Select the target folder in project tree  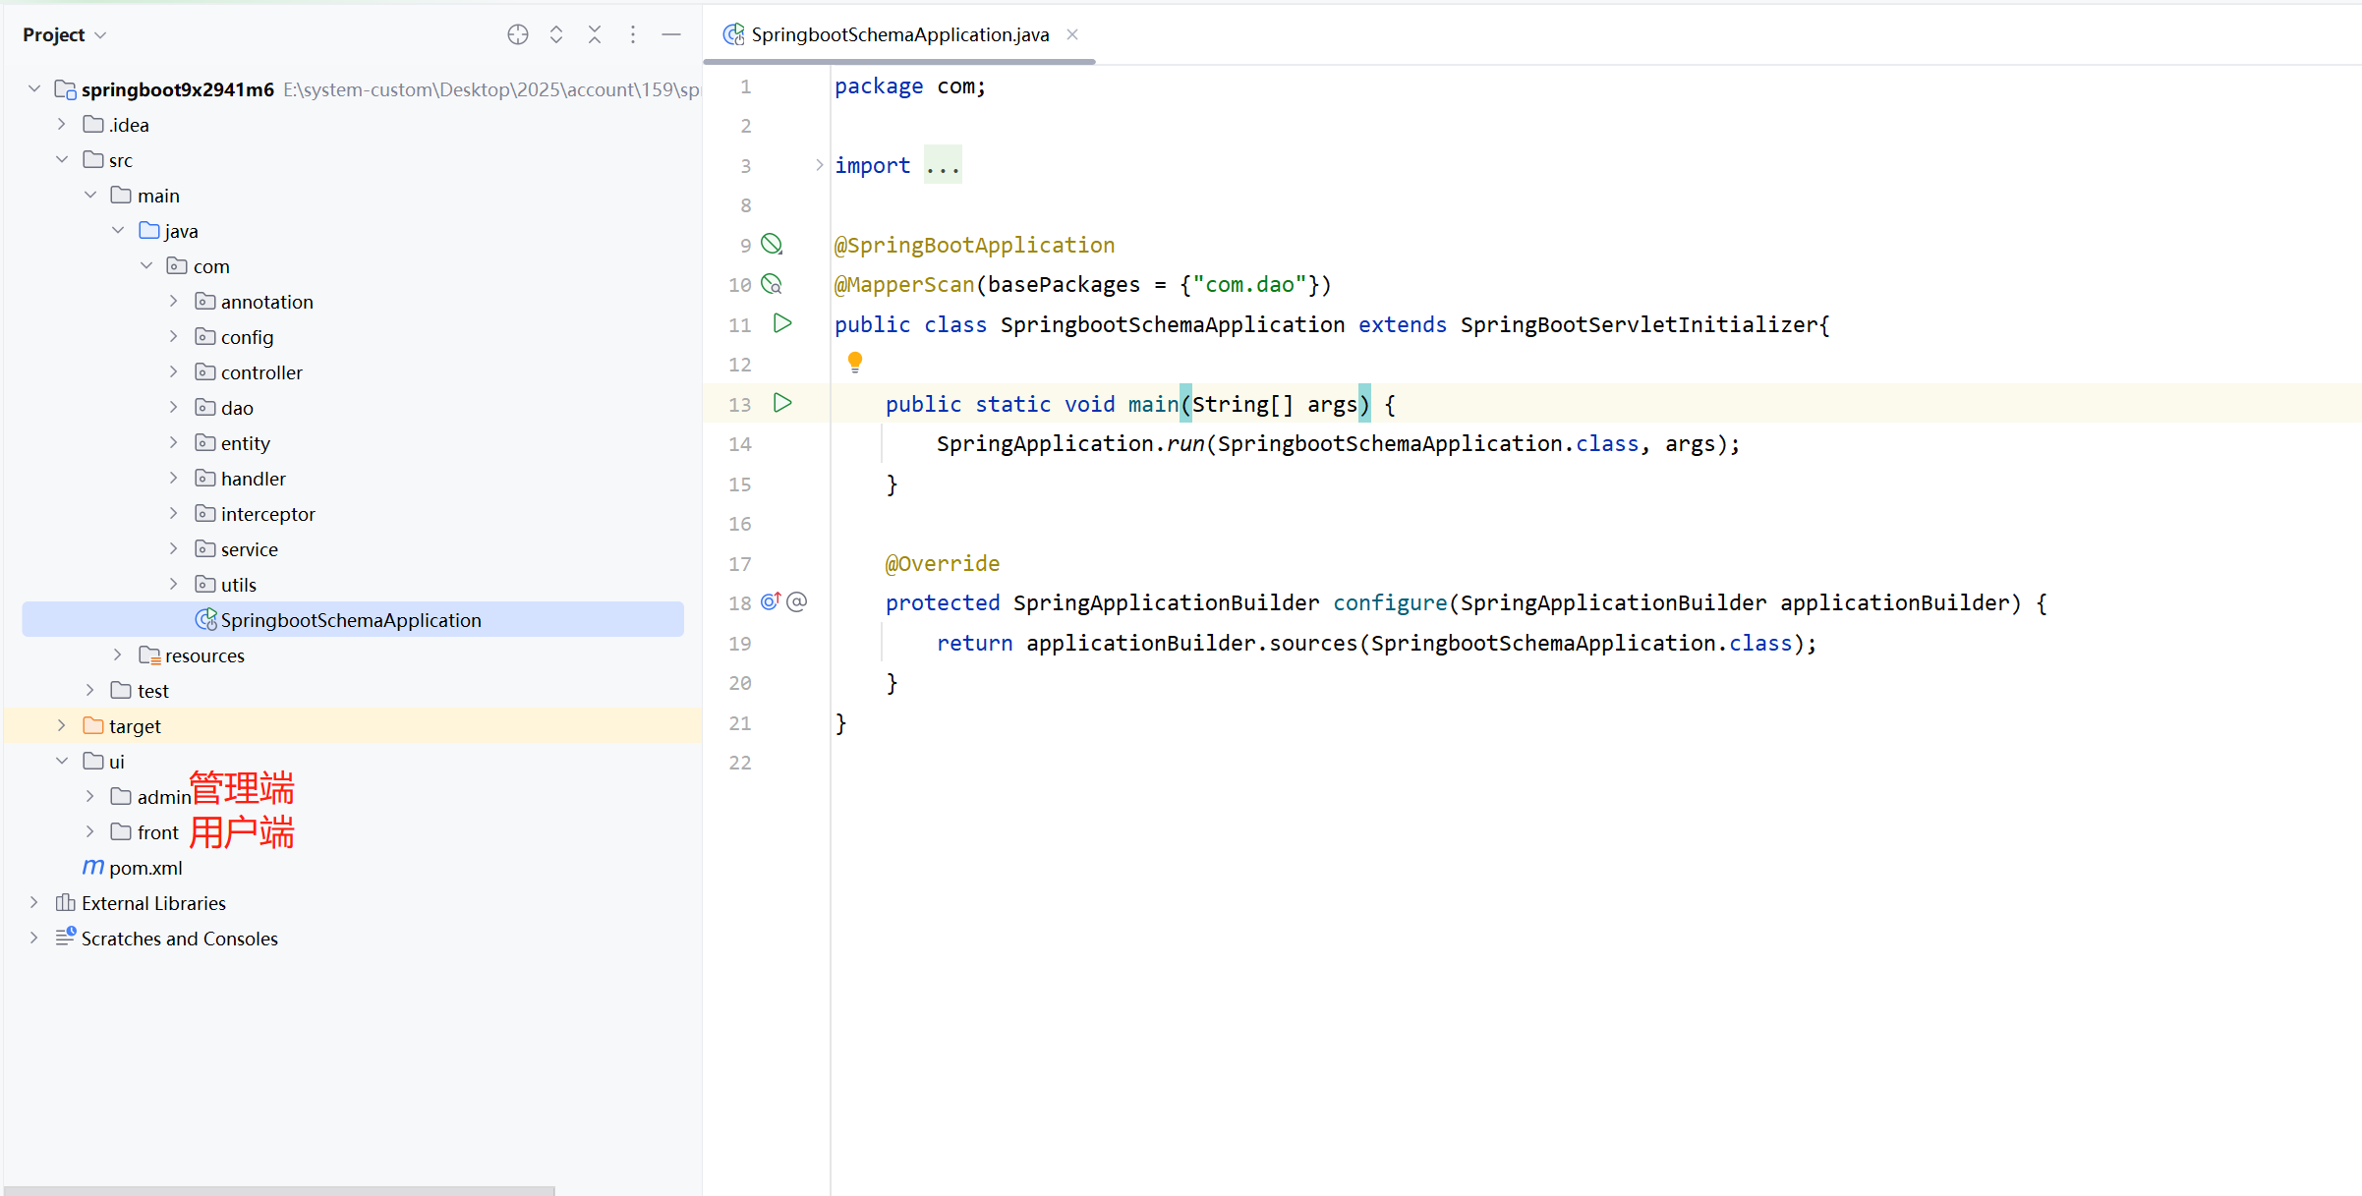pos(135,725)
